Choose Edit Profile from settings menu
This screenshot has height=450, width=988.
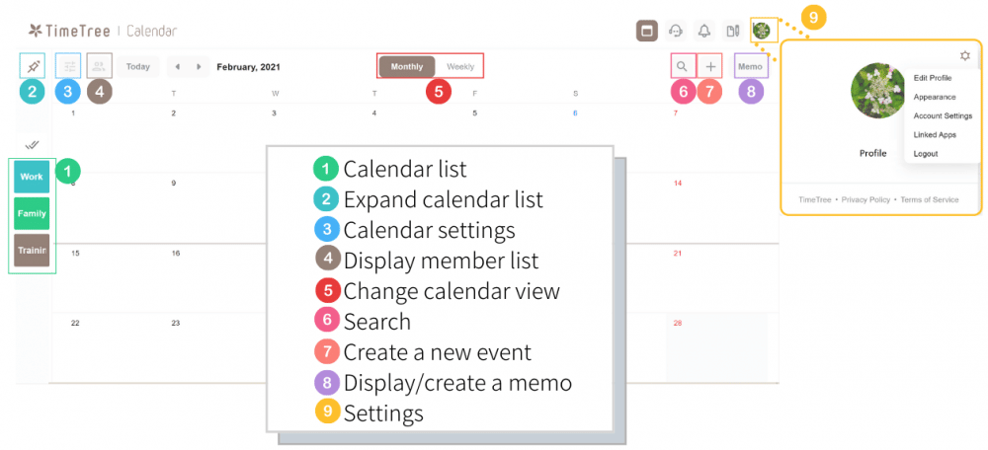[934, 78]
